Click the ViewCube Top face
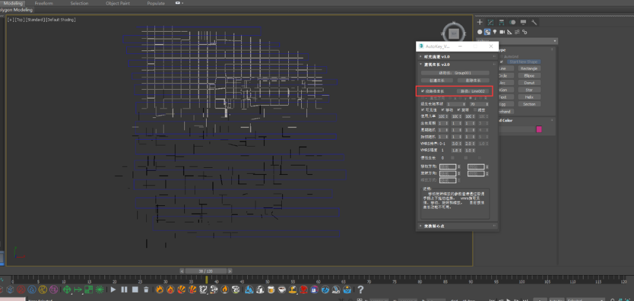This screenshot has width=634, height=301. [454, 35]
